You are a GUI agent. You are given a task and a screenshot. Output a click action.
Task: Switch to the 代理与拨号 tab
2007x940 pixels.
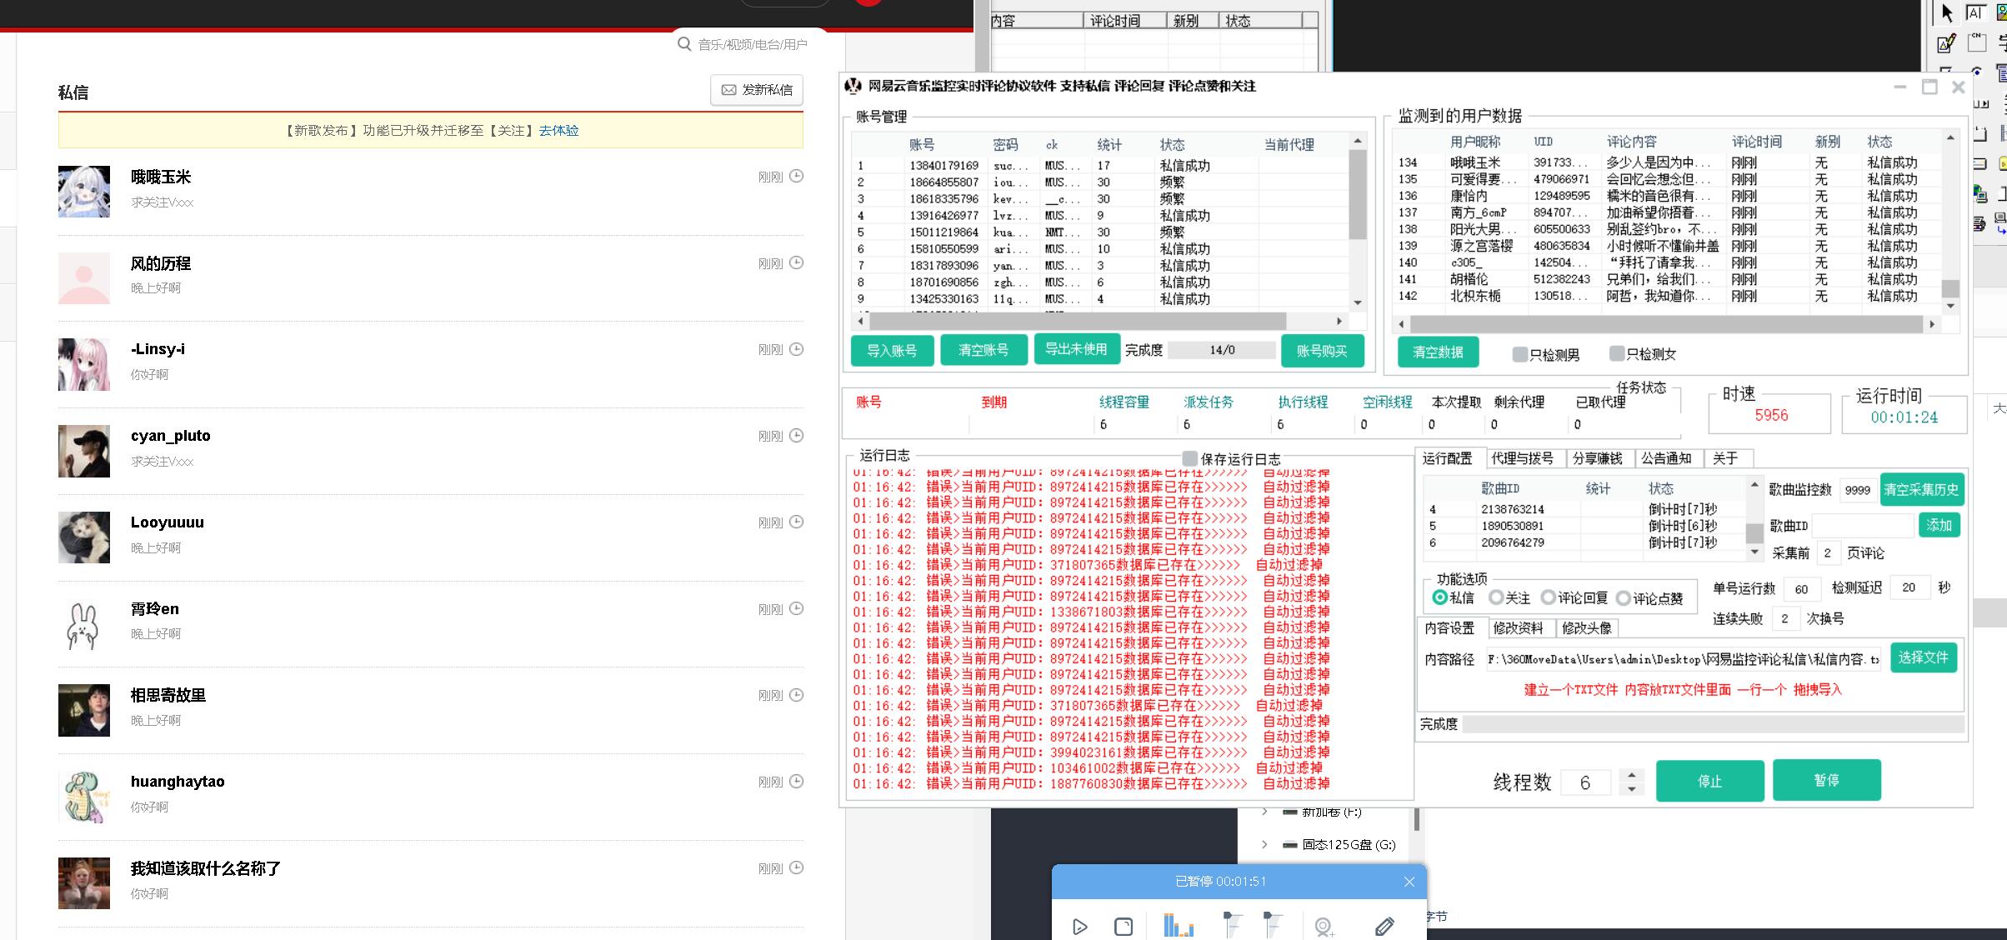[x=1521, y=458]
